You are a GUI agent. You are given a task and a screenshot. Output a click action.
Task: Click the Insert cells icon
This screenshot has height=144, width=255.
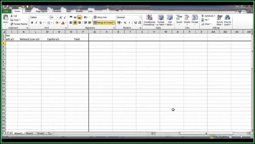click(179, 17)
